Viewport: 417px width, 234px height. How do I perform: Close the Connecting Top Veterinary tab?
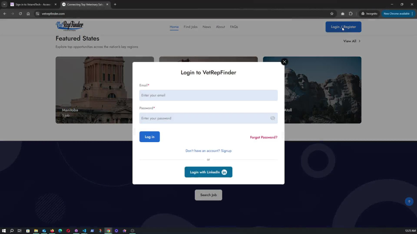107,4
